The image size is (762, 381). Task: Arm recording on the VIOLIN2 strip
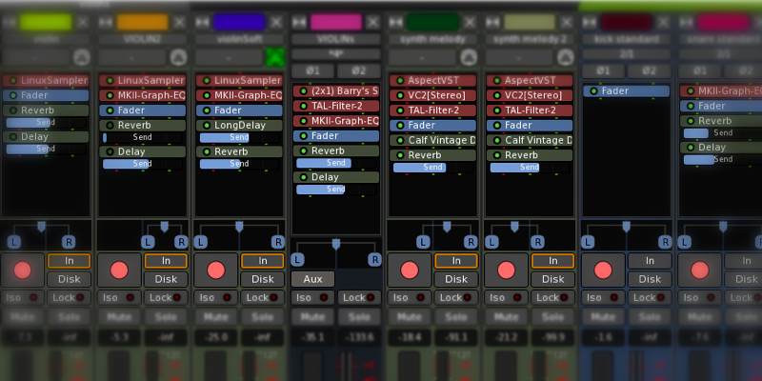[x=119, y=271]
